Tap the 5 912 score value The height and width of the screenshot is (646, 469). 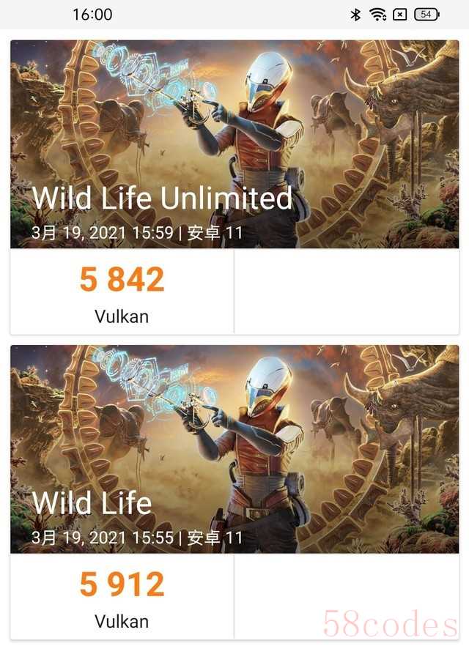pos(122,584)
